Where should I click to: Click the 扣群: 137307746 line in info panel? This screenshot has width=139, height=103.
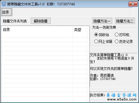[103, 79]
